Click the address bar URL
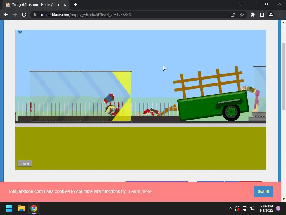Screen dimensions: 286x215 (x=85, y=15)
